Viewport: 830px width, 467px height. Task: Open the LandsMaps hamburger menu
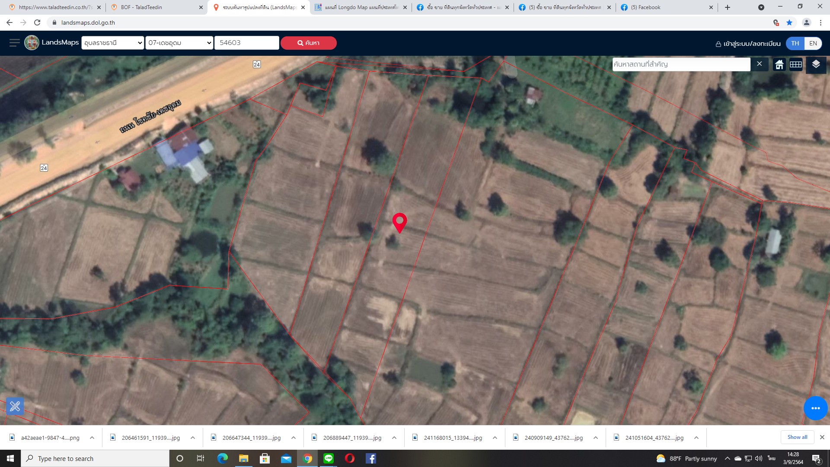pos(15,43)
